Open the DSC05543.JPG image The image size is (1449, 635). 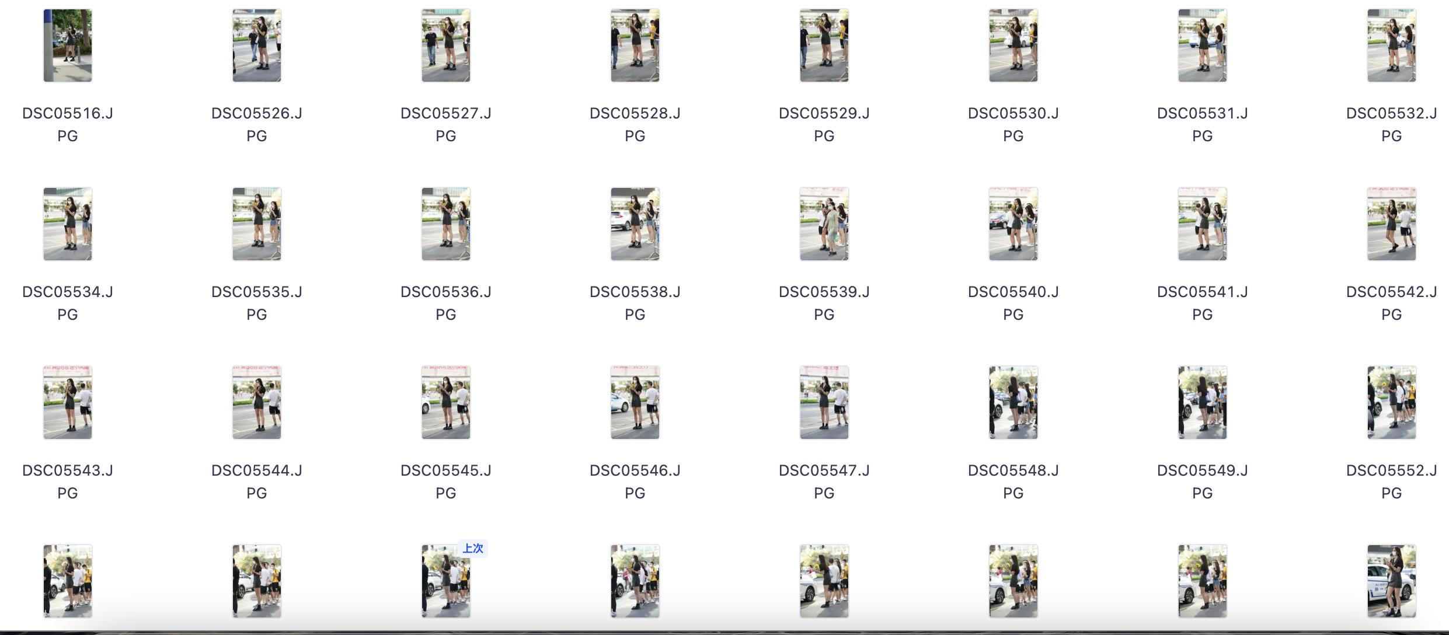68,403
